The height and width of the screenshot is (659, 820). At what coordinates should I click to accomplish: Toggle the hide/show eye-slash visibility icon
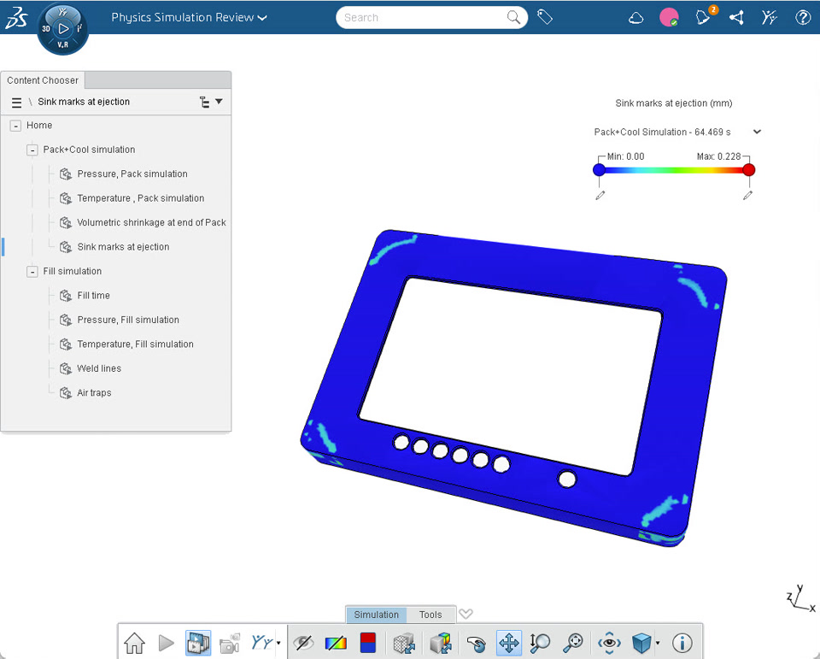(x=303, y=643)
